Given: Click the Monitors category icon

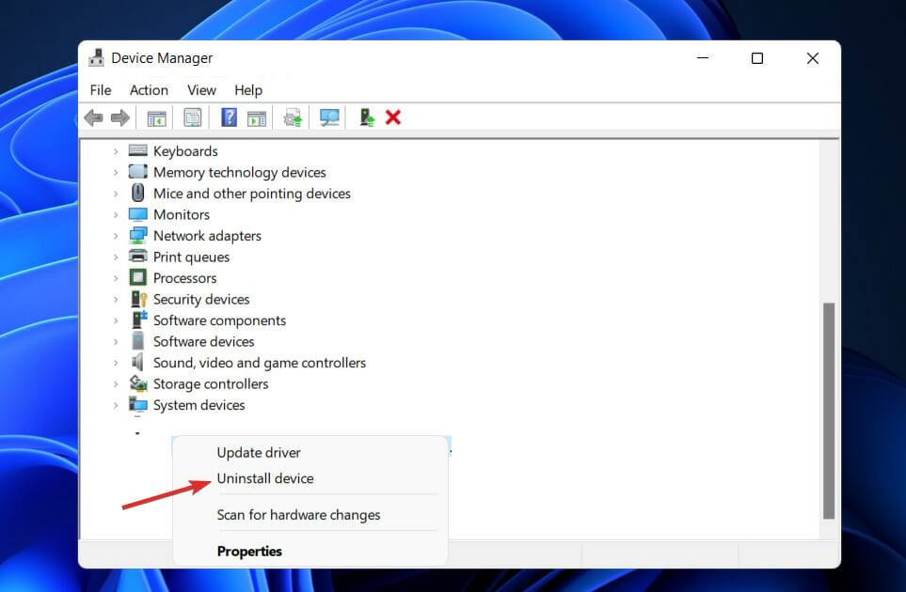Looking at the screenshot, I should (137, 214).
